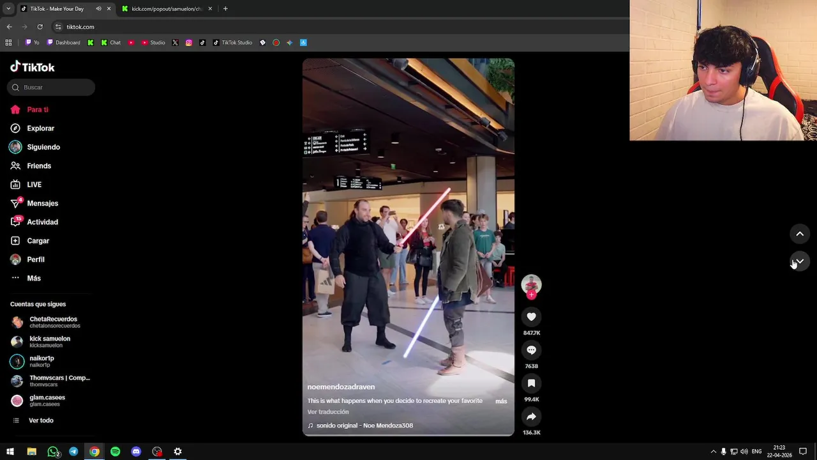Open the volume control in system tray
Screen dimensions: 817x460
click(x=744, y=452)
